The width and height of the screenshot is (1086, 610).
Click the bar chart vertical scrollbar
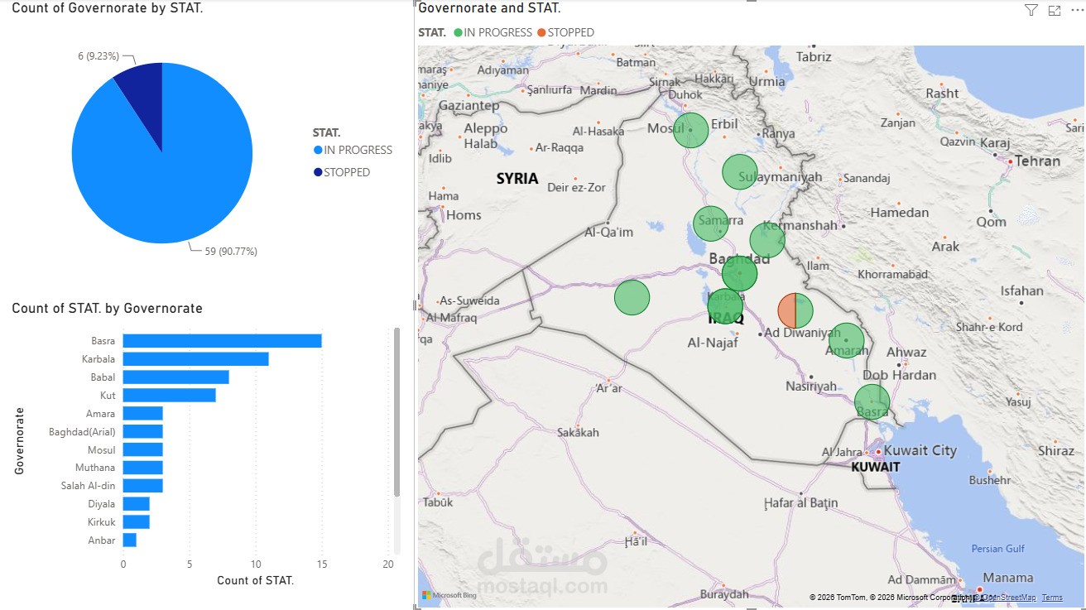coord(396,412)
